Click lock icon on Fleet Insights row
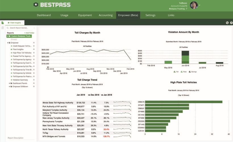Viewport: 233px width, 142px height. 34,49
